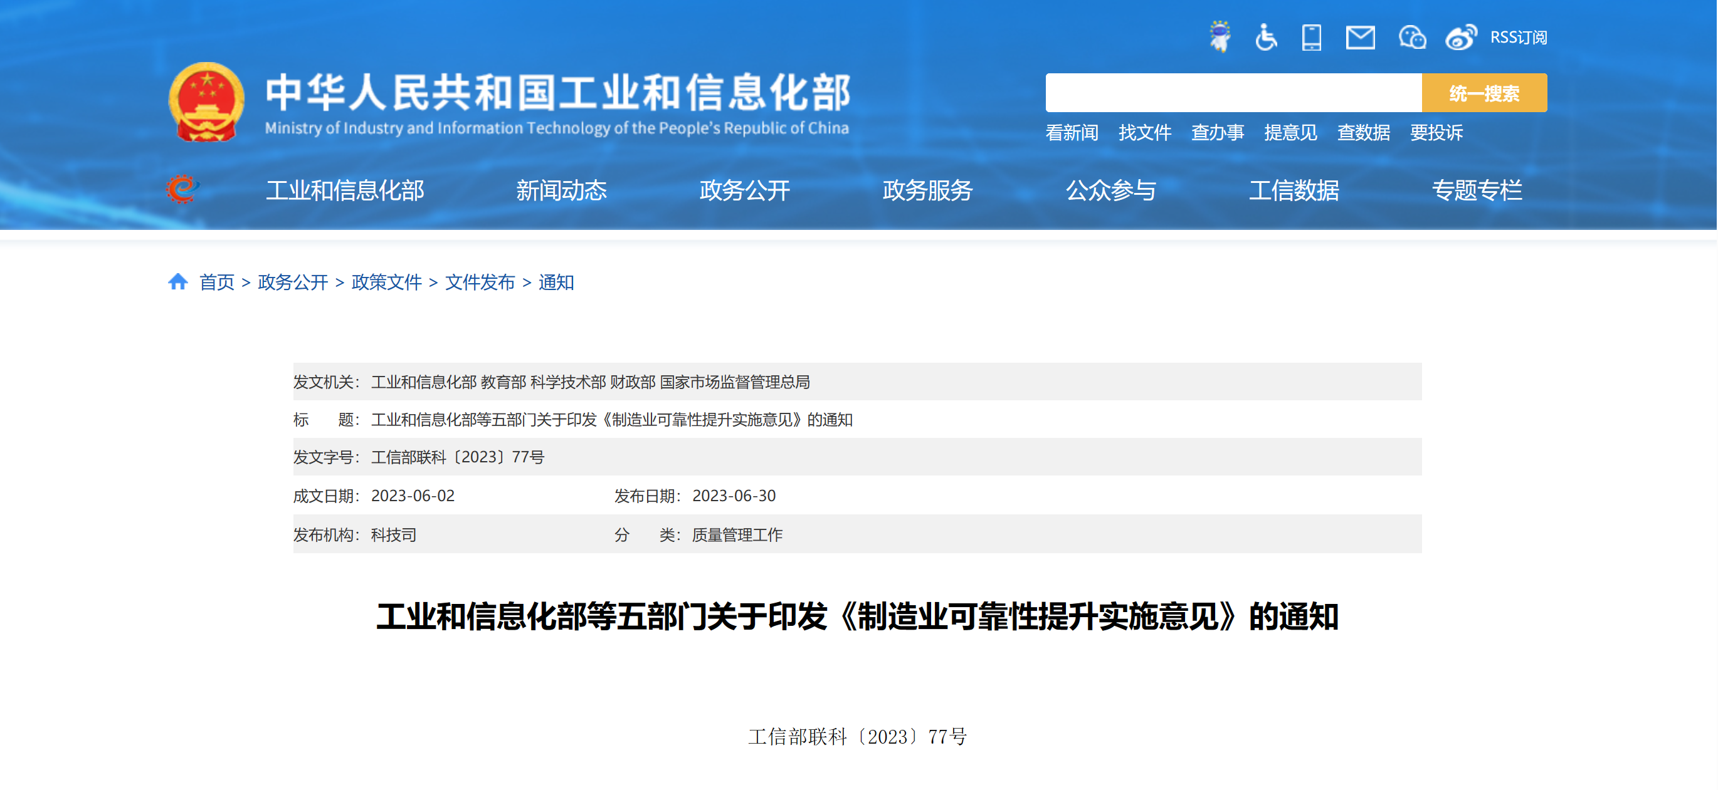Click the 要投诉 quick link
Viewport: 1718px width, 790px height.
pos(1436,133)
